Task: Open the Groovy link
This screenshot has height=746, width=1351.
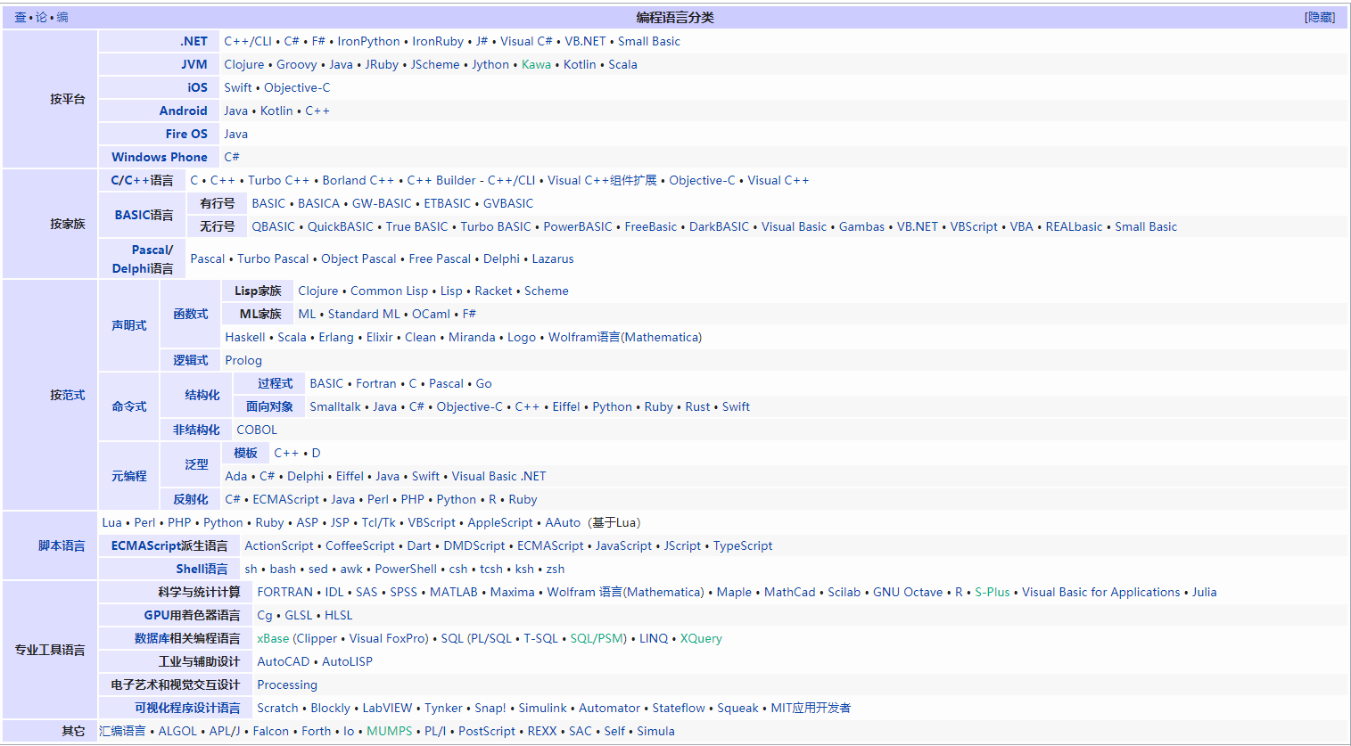Action: [x=296, y=64]
